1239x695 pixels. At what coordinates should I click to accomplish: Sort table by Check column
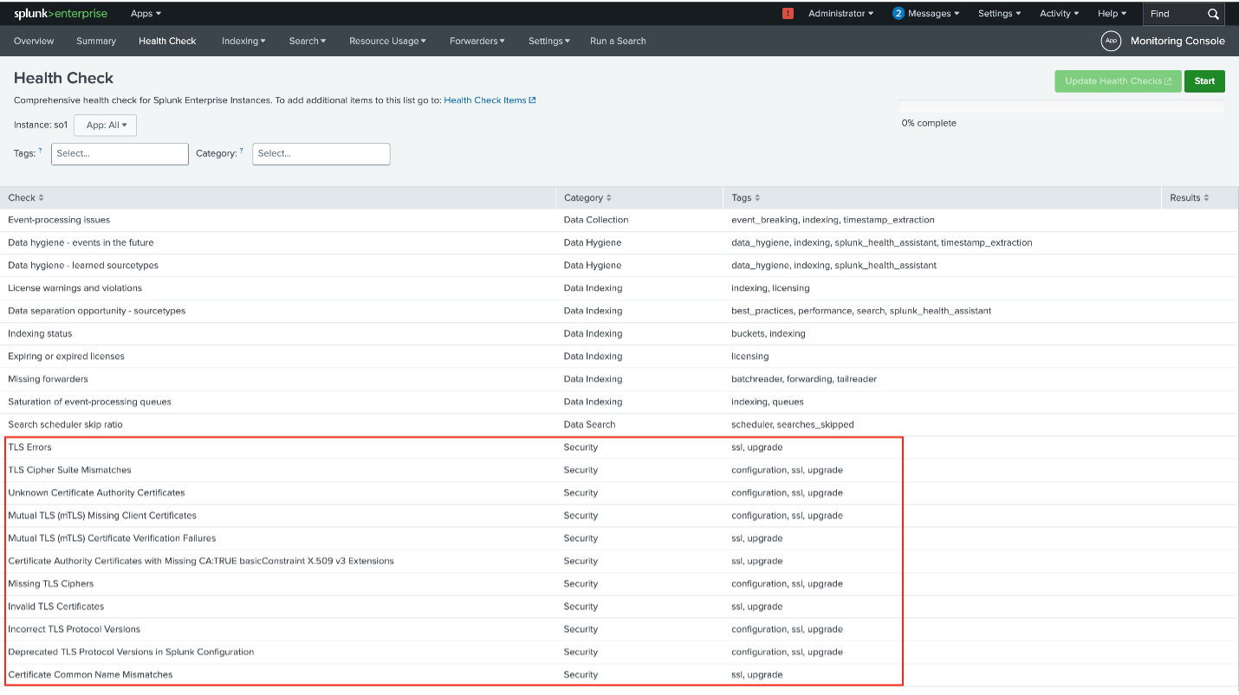(x=26, y=198)
